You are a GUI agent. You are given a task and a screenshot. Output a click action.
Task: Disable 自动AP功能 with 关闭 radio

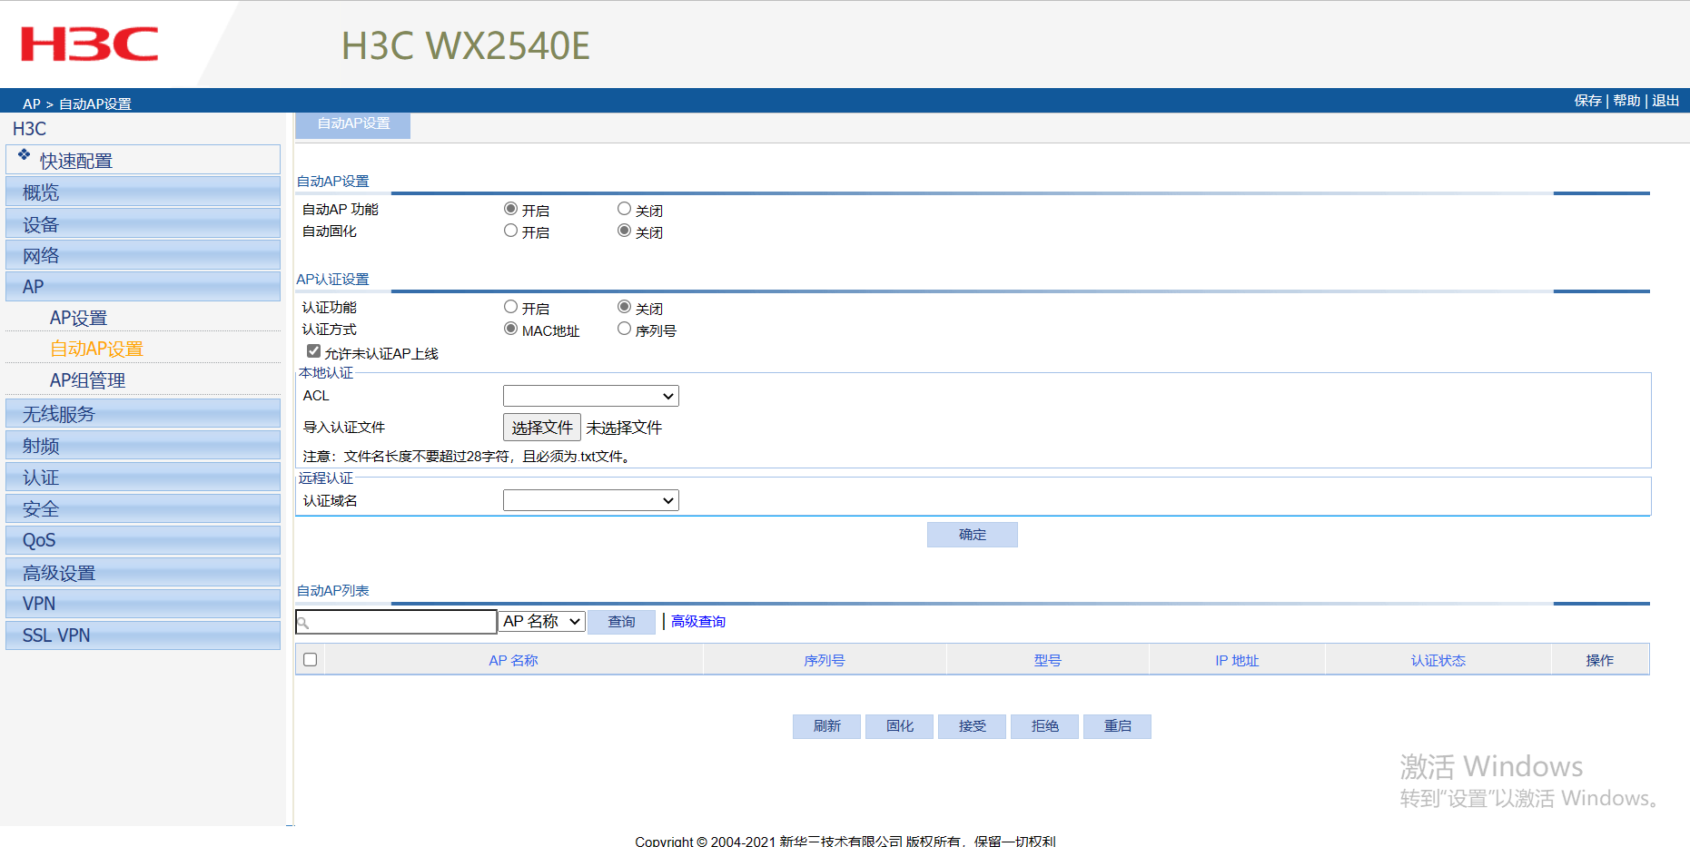[624, 209]
